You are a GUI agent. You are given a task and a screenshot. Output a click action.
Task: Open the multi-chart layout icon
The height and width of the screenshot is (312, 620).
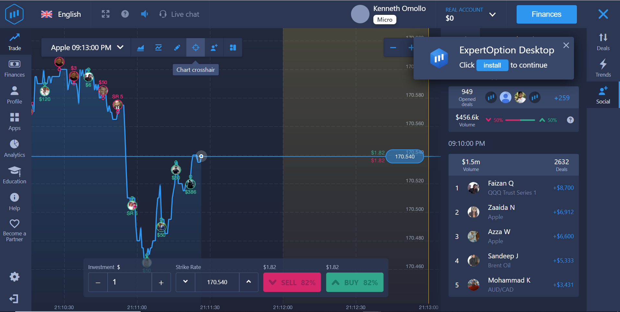233,47
